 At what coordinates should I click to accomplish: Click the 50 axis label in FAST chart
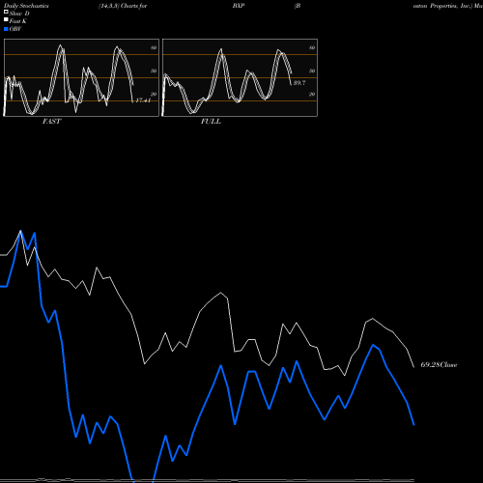pos(154,71)
